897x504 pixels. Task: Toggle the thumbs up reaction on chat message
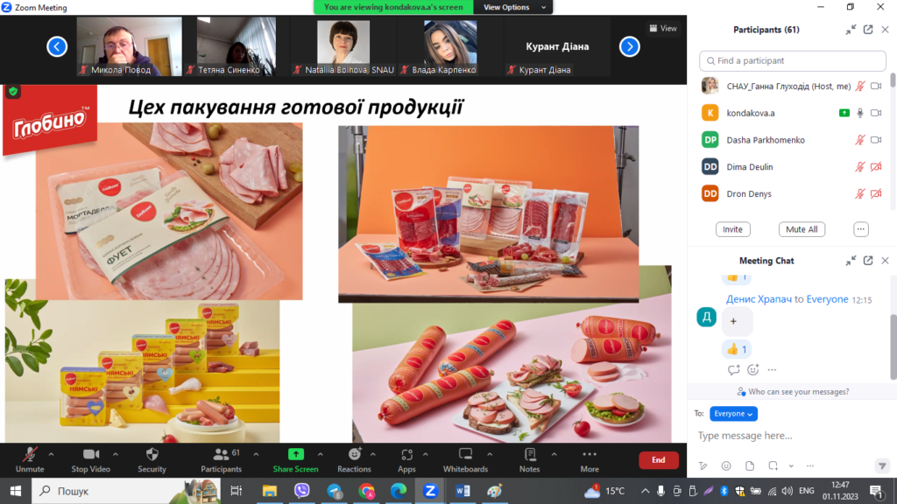(x=737, y=349)
